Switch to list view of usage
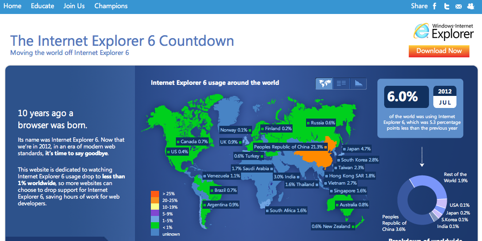Screen dimensions: 482x241 [x=341, y=83]
